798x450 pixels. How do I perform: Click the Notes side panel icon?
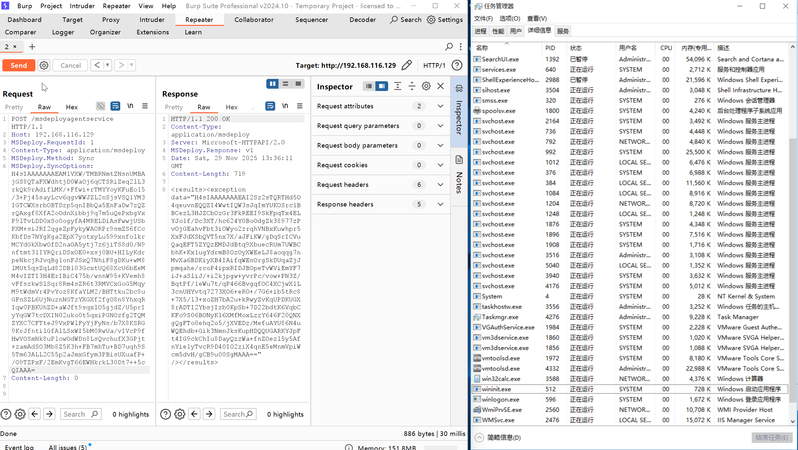click(x=459, y=160)
